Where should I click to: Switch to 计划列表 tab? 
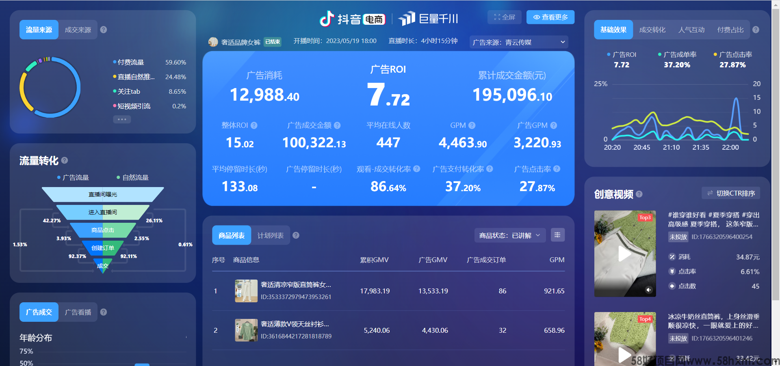pyautogui.click(x=271, y=235)
